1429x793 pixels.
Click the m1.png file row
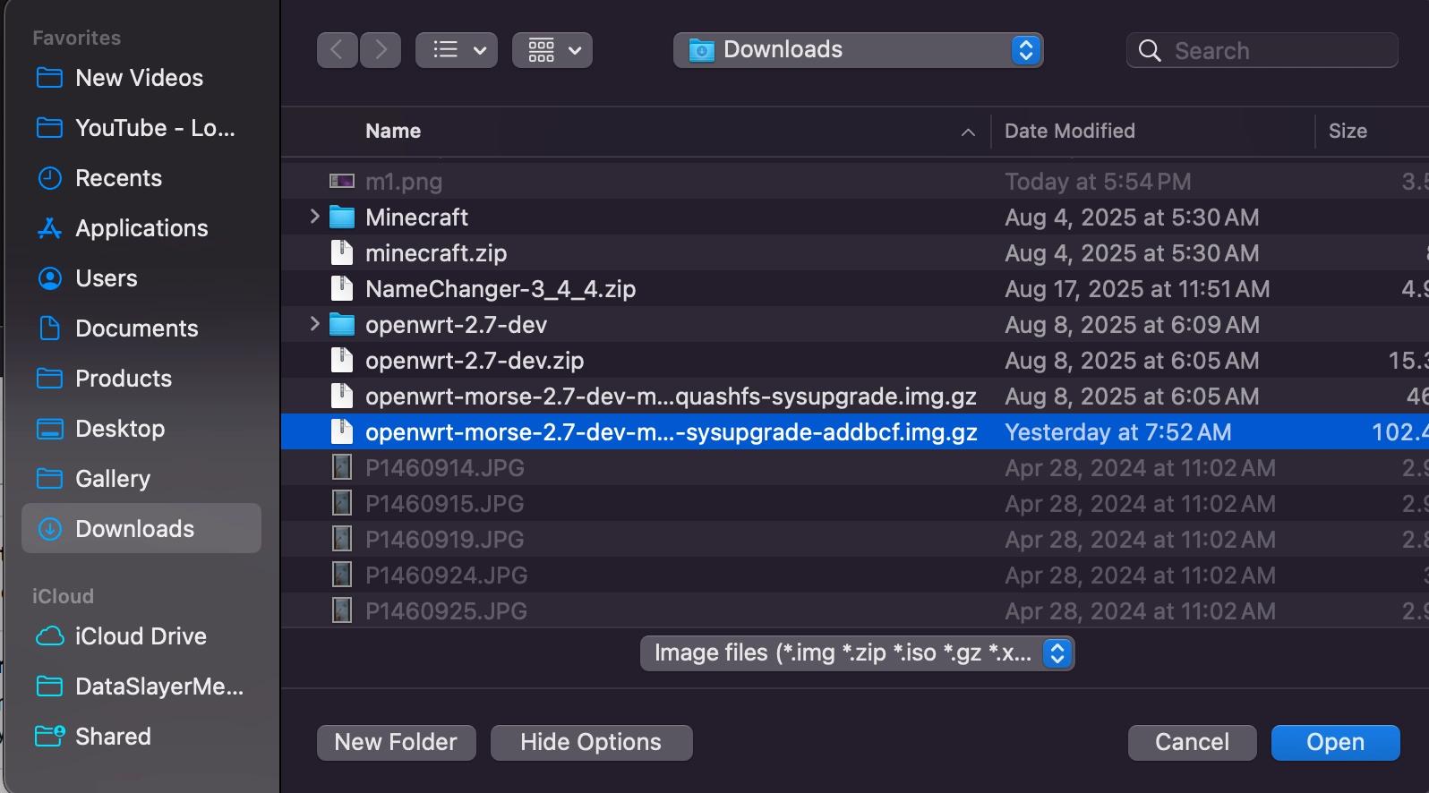coord(855,182)
